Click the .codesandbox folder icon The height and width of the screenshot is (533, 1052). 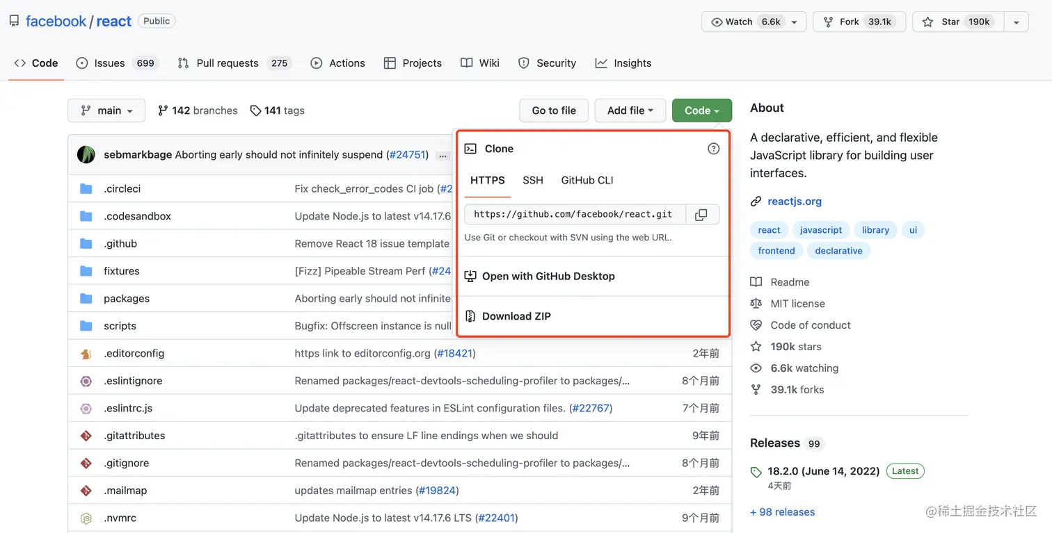coord(86,216)
